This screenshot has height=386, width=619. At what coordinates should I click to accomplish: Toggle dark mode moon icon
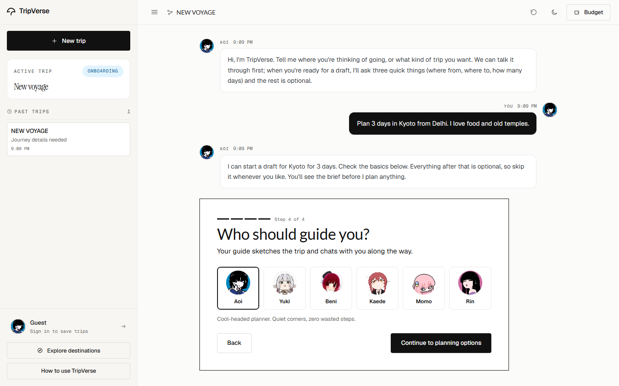click(554, 12)
